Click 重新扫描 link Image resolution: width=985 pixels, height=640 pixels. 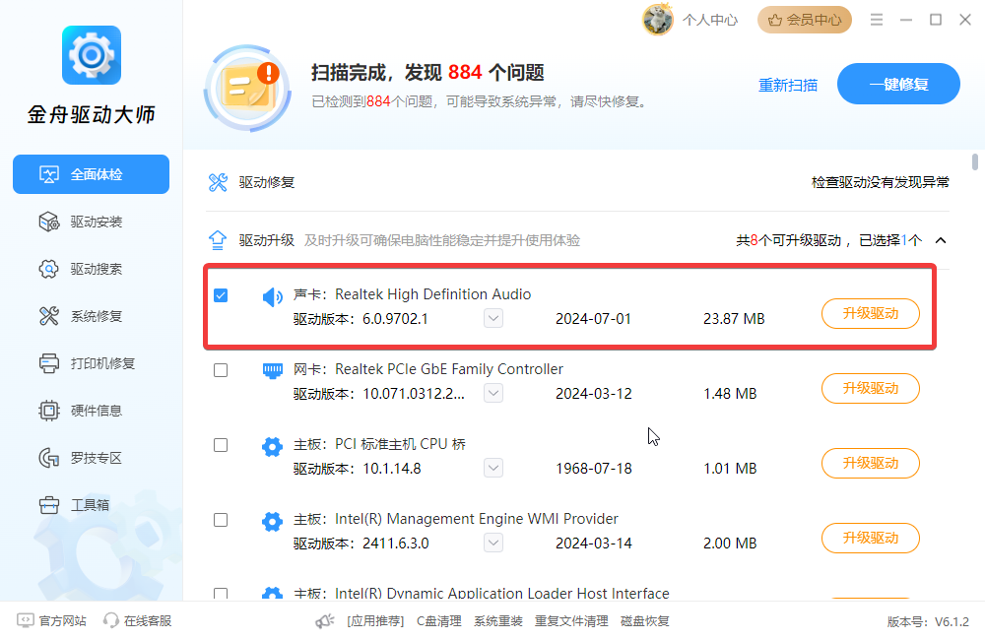coord(788,85)
